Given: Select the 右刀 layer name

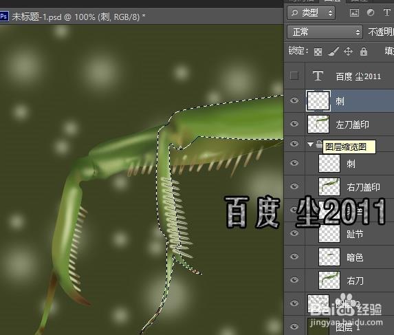Looking at the screenshot, I should point(355,281).
